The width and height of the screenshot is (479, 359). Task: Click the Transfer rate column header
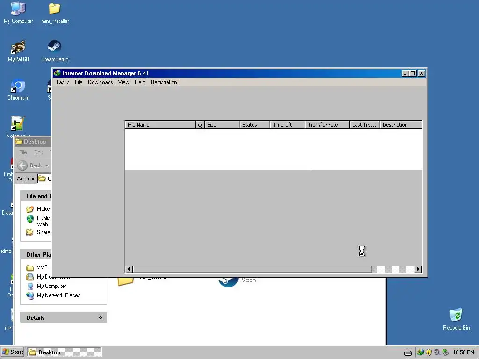click(327, 124)
